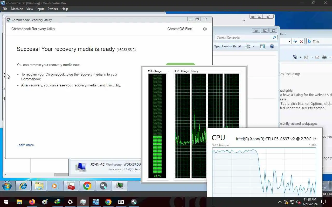332x207 pixels.
Task: Select VirtualBox icon on host taskbar
Action: tap(96, 202)
